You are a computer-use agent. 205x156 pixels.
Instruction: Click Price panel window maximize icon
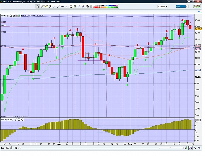pos(11,16)
